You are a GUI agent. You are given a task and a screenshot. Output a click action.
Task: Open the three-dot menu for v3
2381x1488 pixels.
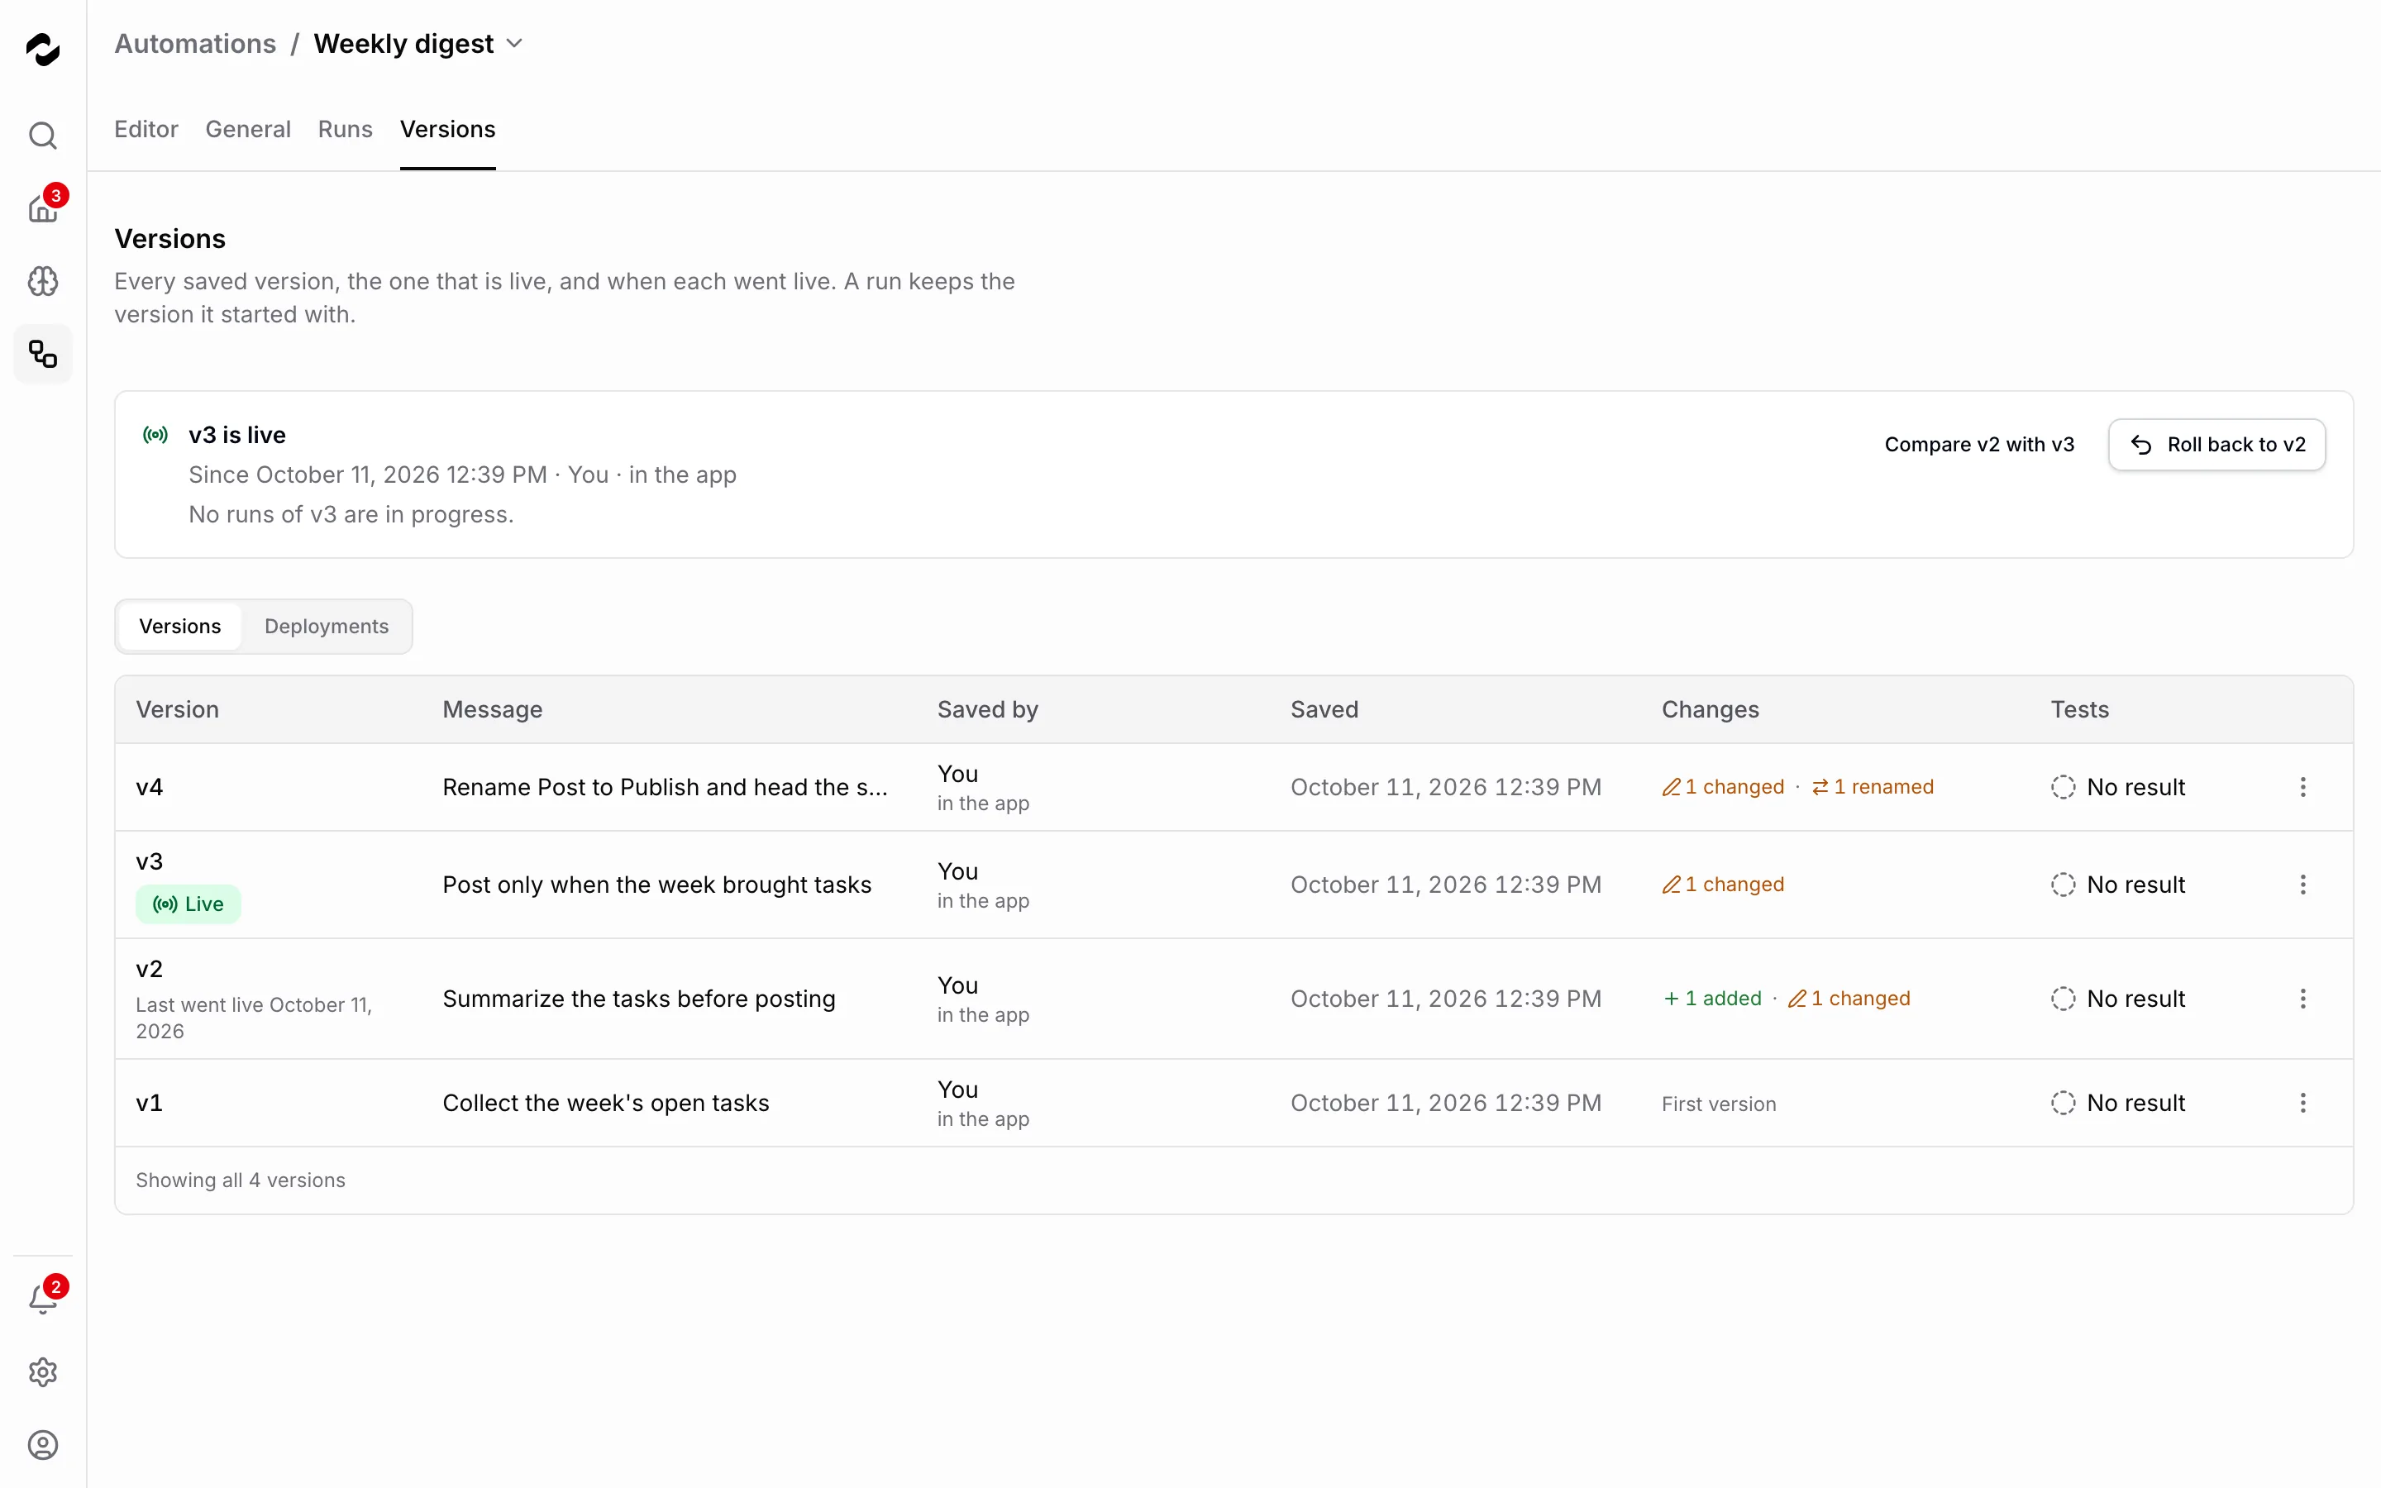pos(2302,885)
